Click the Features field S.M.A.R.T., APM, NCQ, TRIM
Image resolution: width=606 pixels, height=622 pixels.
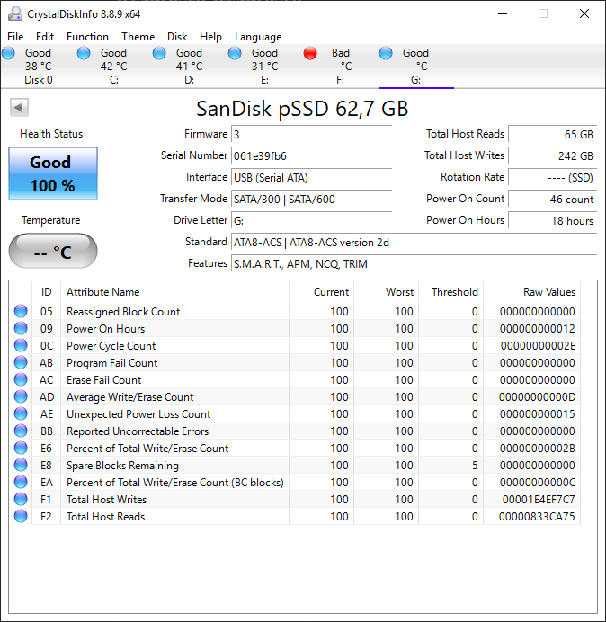(414, 263)
